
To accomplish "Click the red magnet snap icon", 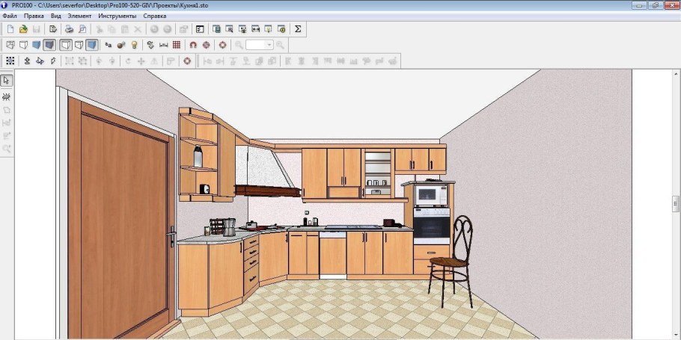I will (x=192, y=45).
